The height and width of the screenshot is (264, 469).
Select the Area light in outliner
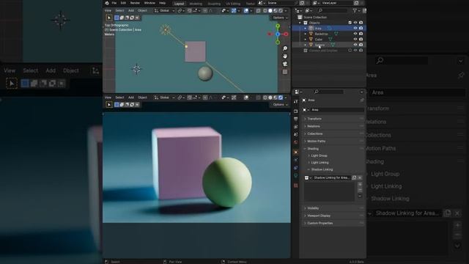(x=318, y=28)
